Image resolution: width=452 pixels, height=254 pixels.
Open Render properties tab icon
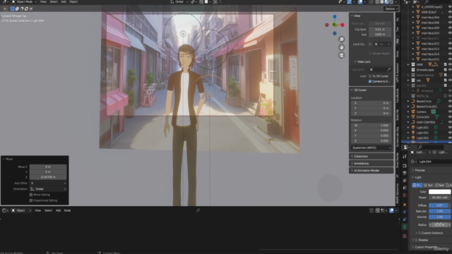tap(405, 166)
